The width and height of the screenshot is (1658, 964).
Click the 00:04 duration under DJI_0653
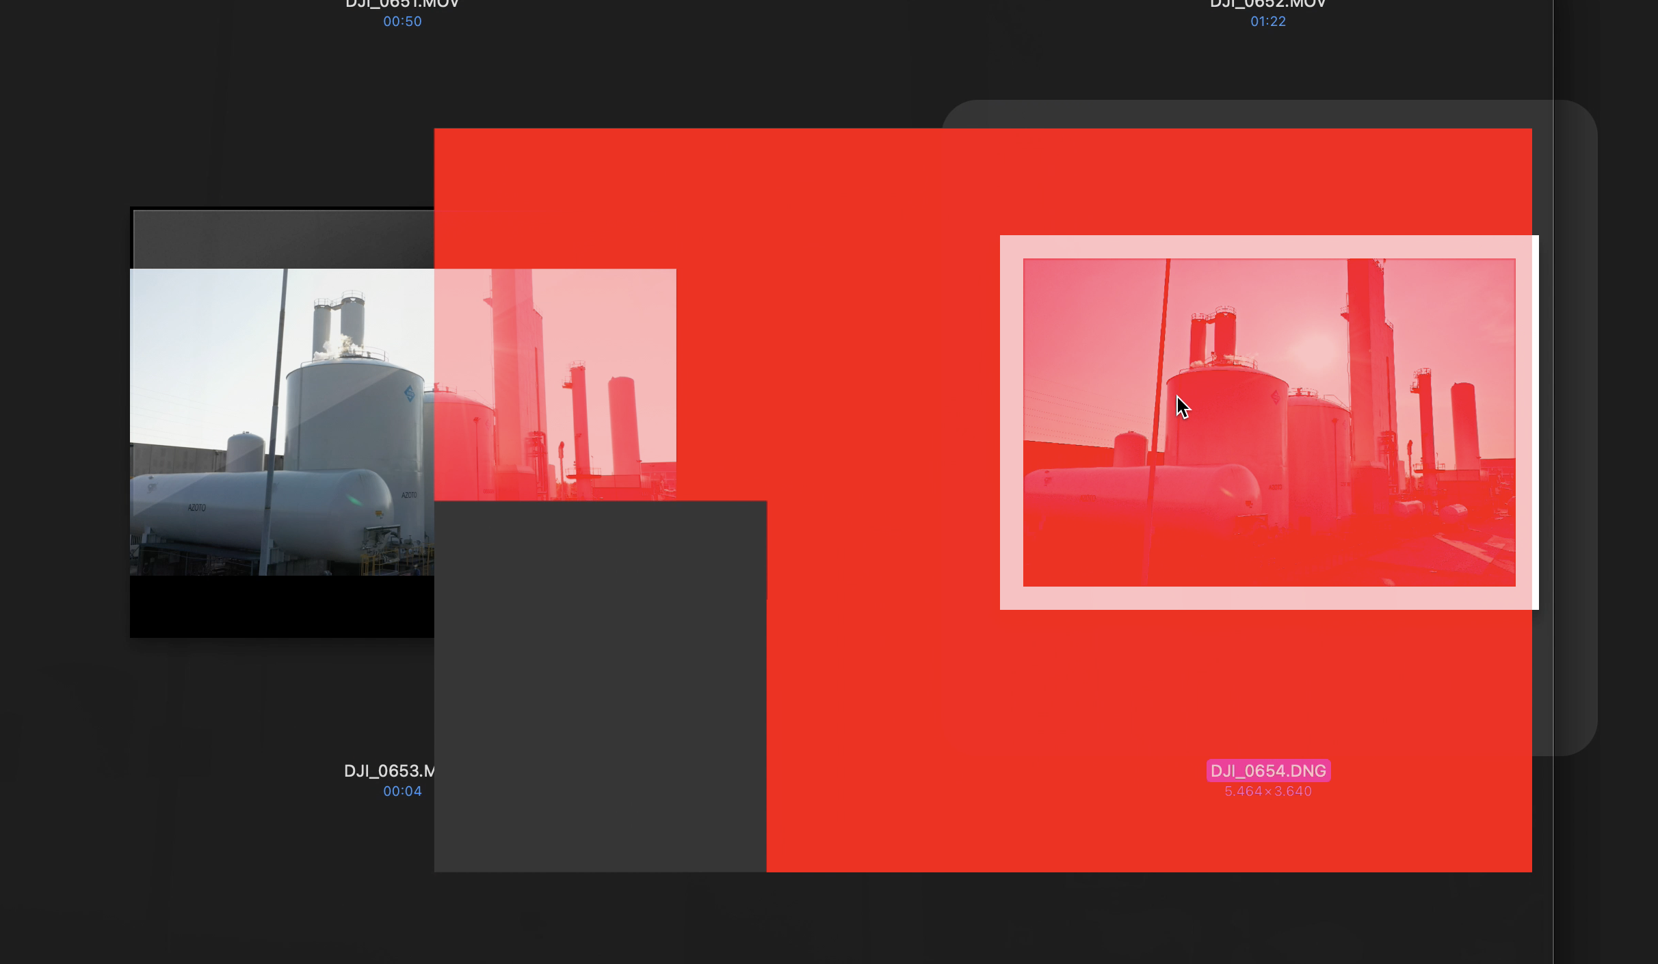coord(402,792)
